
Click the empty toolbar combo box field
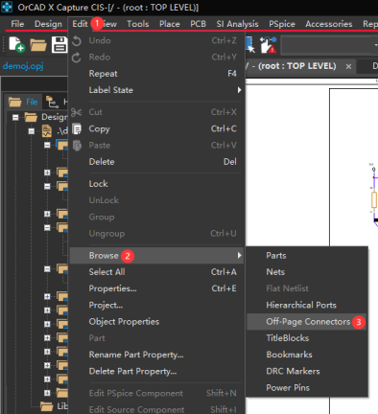point(328,45)
